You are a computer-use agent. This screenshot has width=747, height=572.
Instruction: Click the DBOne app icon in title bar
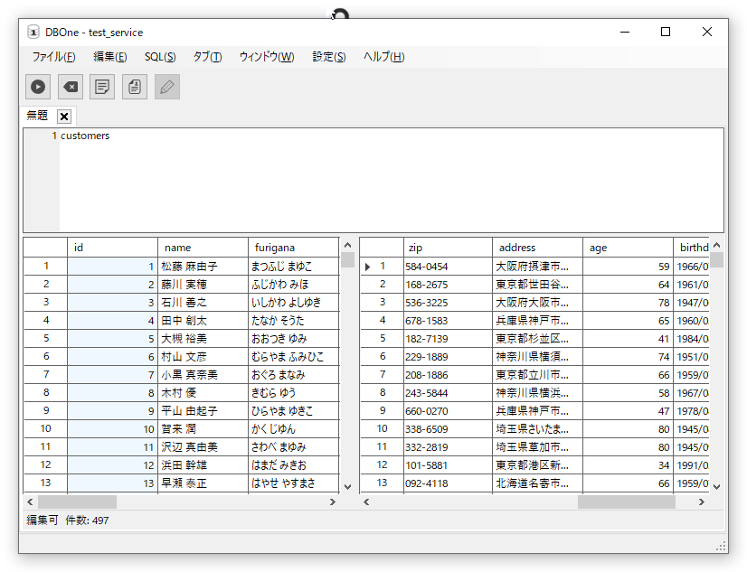[x=33, y=32]
